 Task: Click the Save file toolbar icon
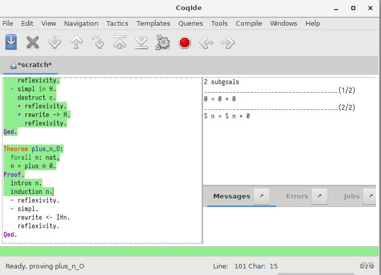point(11,43)
